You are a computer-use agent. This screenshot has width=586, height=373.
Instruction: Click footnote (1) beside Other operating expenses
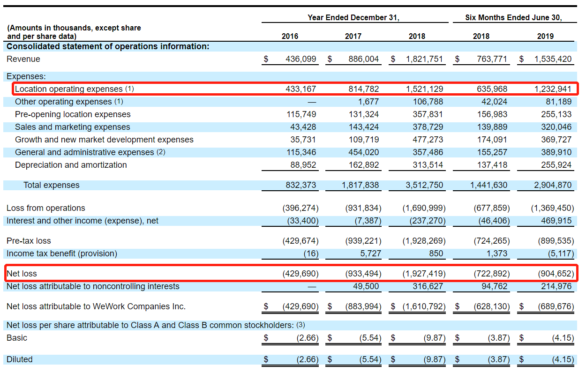click(x=119, y=102)
